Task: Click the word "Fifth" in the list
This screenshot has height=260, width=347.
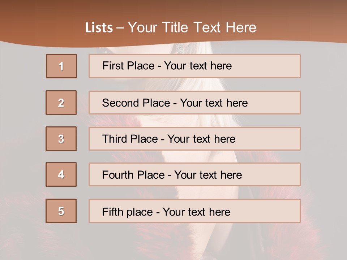Action: click(x=113, y=212)
